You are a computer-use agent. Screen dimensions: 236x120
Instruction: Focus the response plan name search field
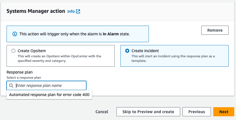(x=46, y=86)
